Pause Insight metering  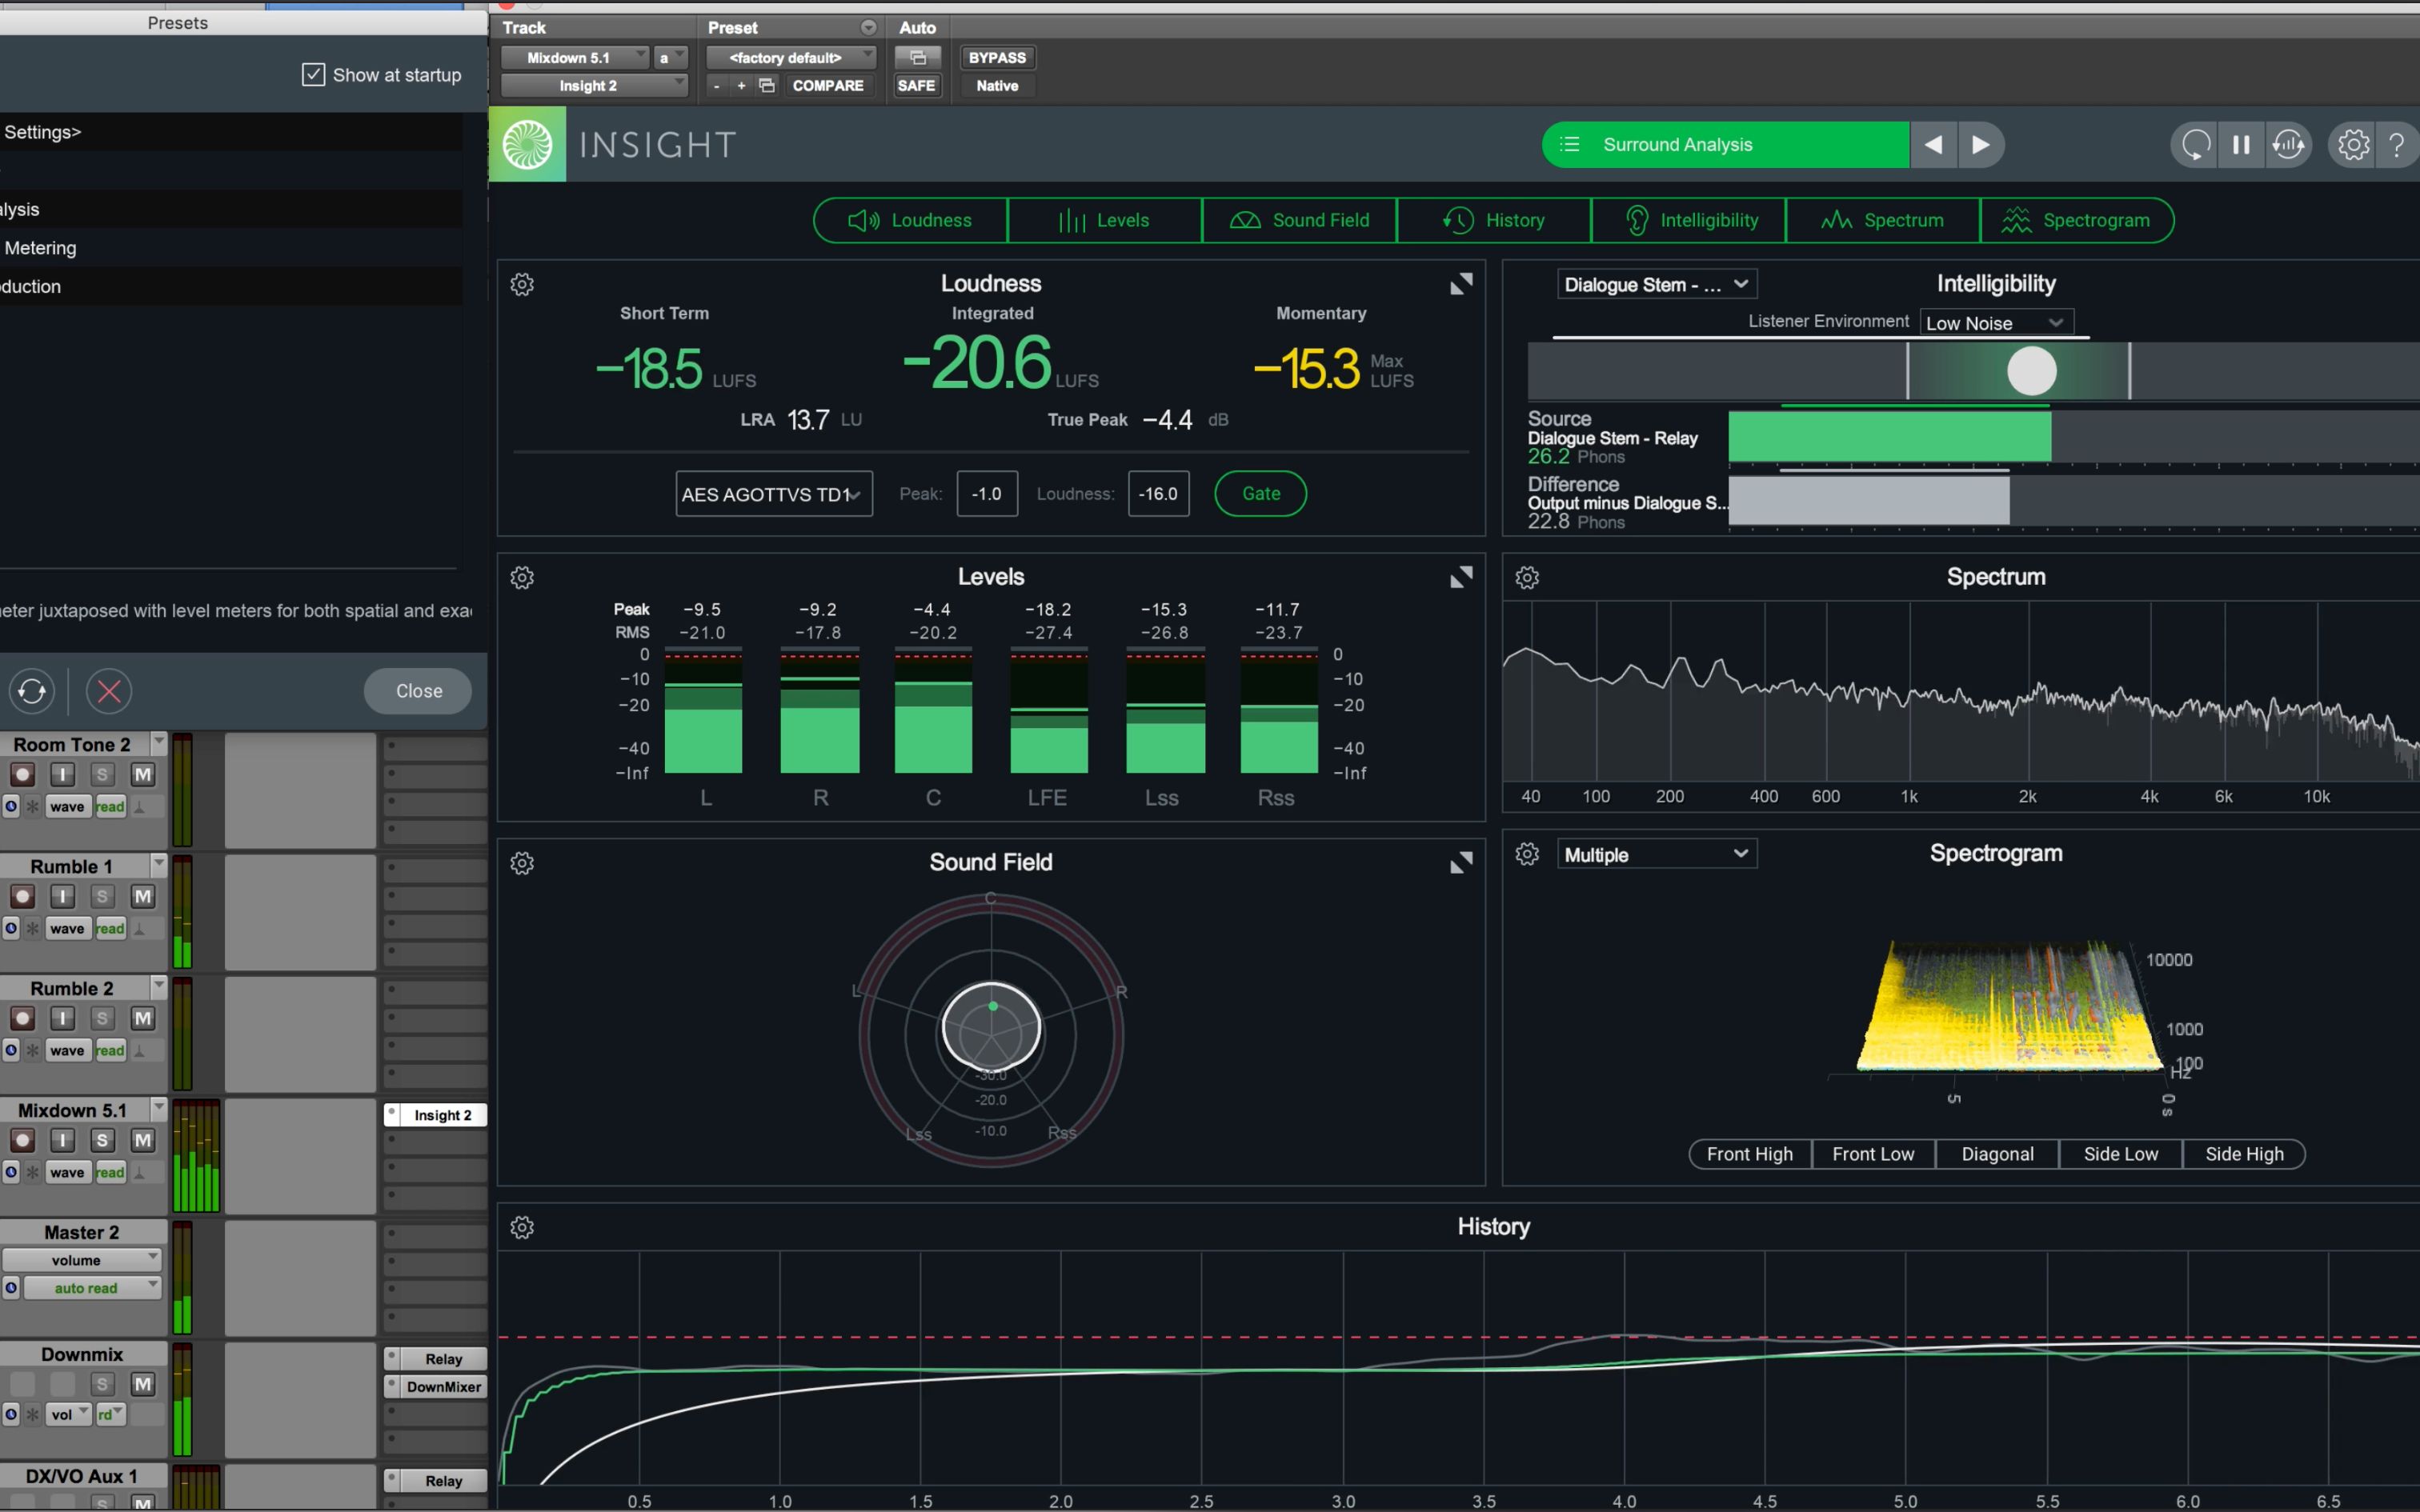(x=2241, y=145)
